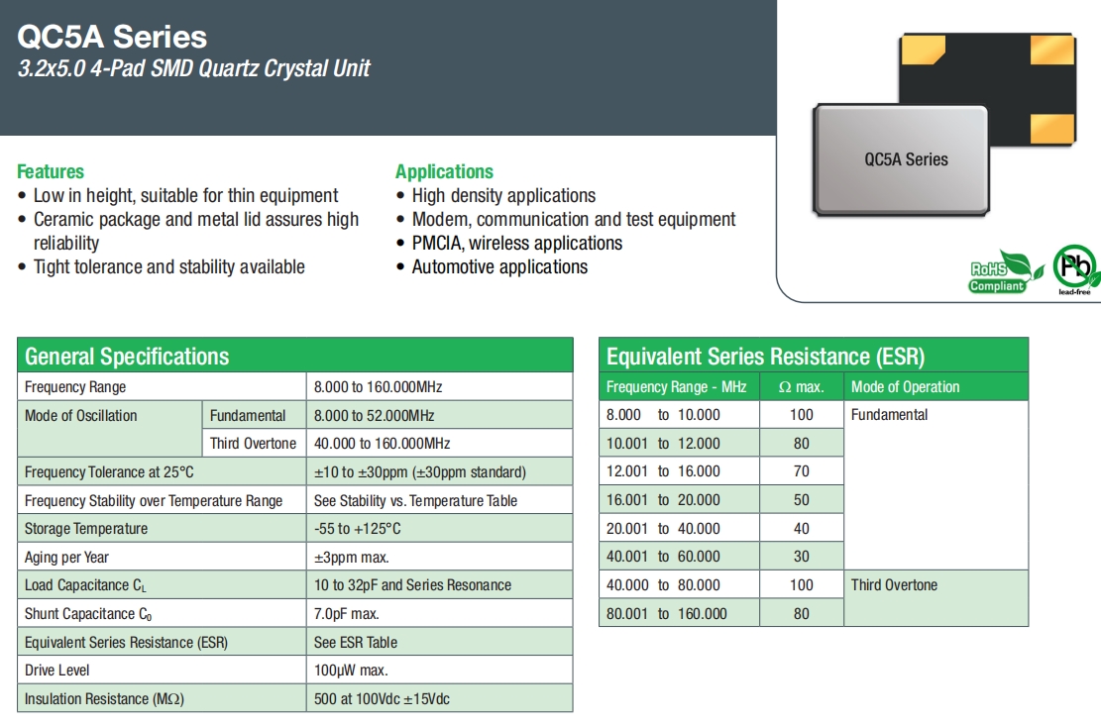Click the 'Equivalent Series Resistance (ESR)' table header
Image resolution: width=1101 pixels, height=725 pixels.
coord(813,356)
